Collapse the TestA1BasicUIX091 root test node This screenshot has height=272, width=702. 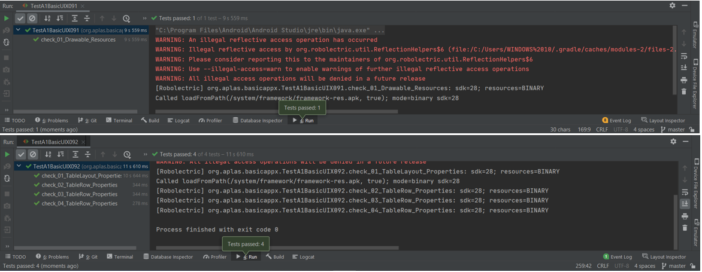(x=19, y=30)
